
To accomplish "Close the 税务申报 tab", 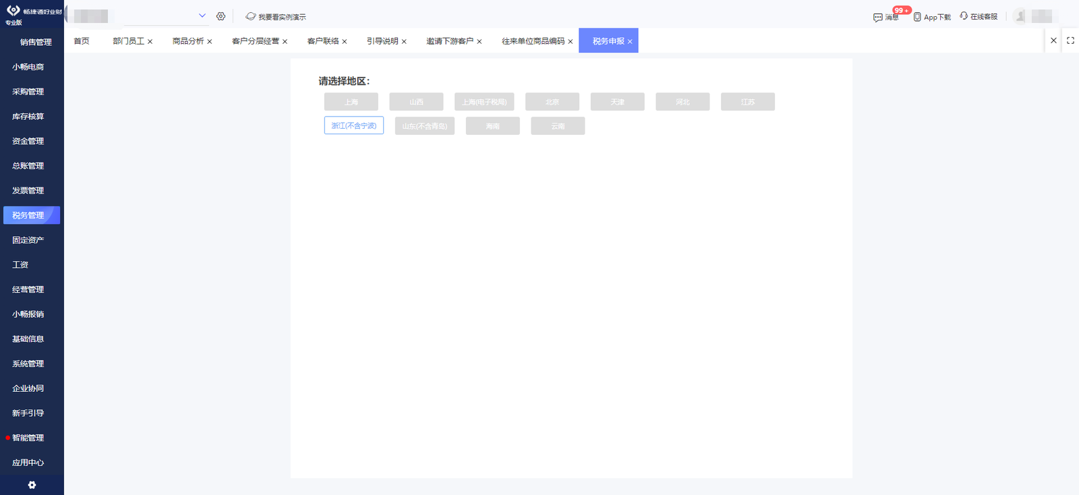I will (x=630, y=42).
